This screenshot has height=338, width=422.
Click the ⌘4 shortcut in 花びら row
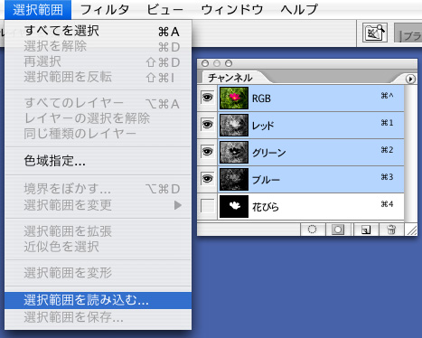coord(387,204)
